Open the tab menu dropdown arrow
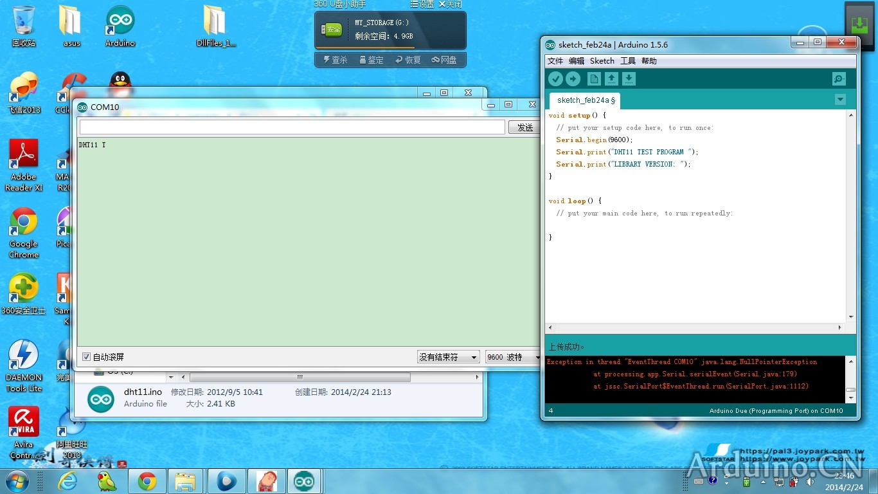Viewport: 878px width, 494px height. pos(840,100)
